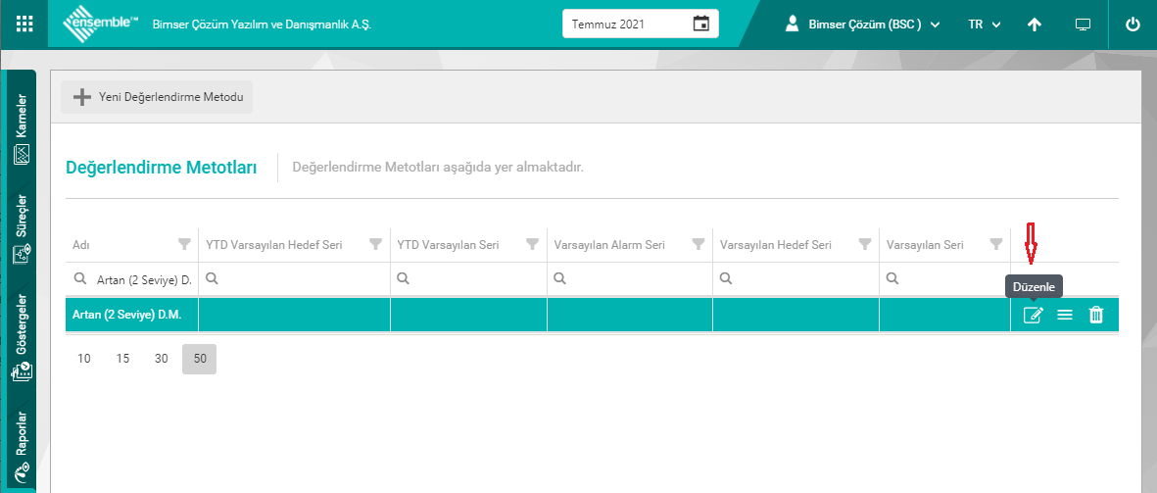Open the calendar date picker icon
Screen dimensions: 1157x493
(x=701, y=24)
